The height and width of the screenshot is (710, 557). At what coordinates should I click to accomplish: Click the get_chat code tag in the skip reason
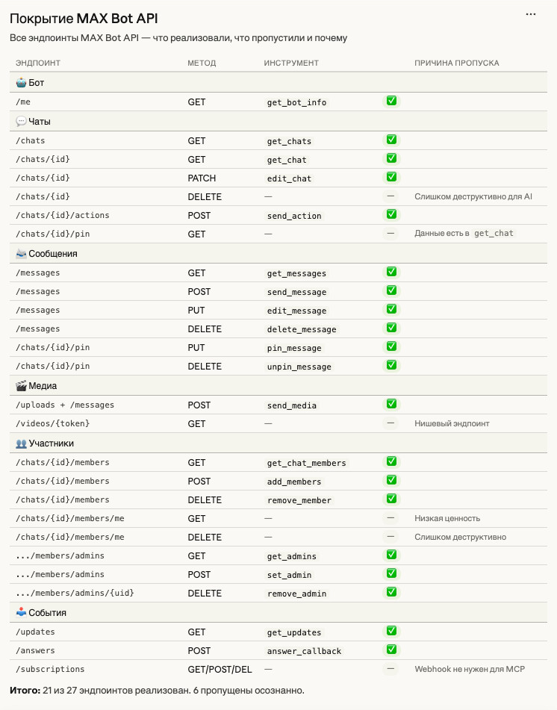(x=494, y=234)
